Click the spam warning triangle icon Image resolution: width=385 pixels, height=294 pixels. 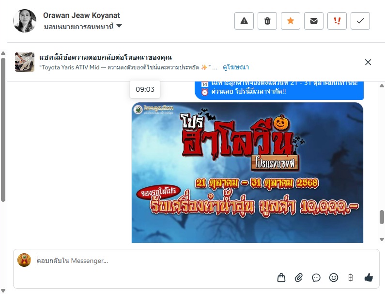[244, 21]
